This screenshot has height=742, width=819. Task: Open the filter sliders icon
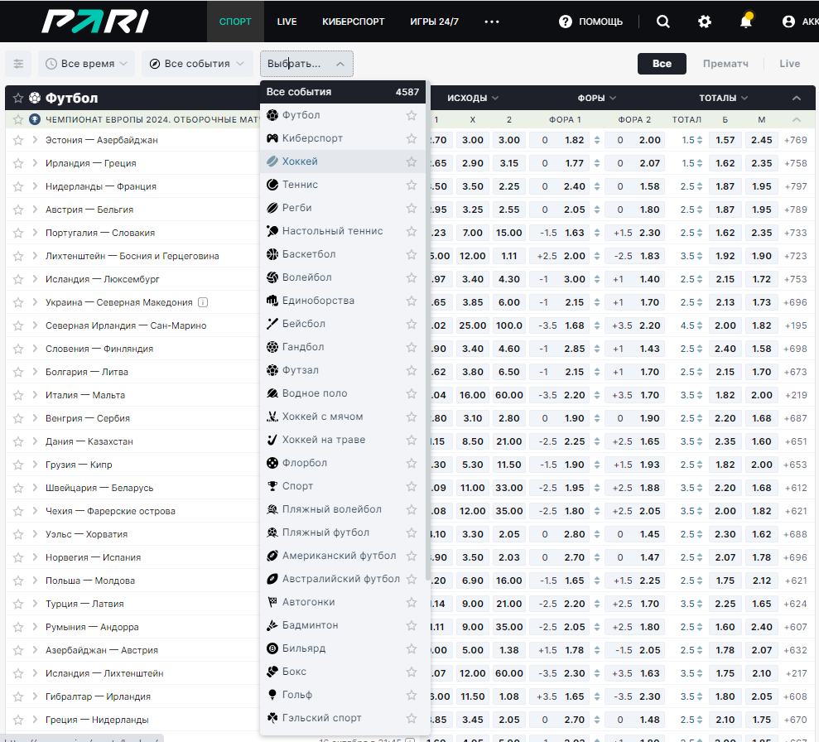coord(18,64)
